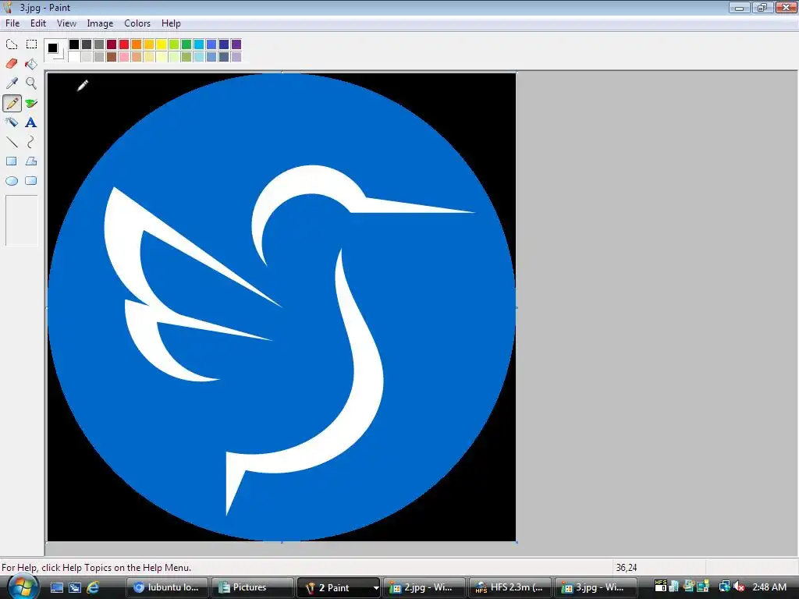Image resolution: width=799 pixels, height=599 pixels.
Task: Switch to Pictures folder taskbar button
Action: pyautogui.click(x=252, y=587)
